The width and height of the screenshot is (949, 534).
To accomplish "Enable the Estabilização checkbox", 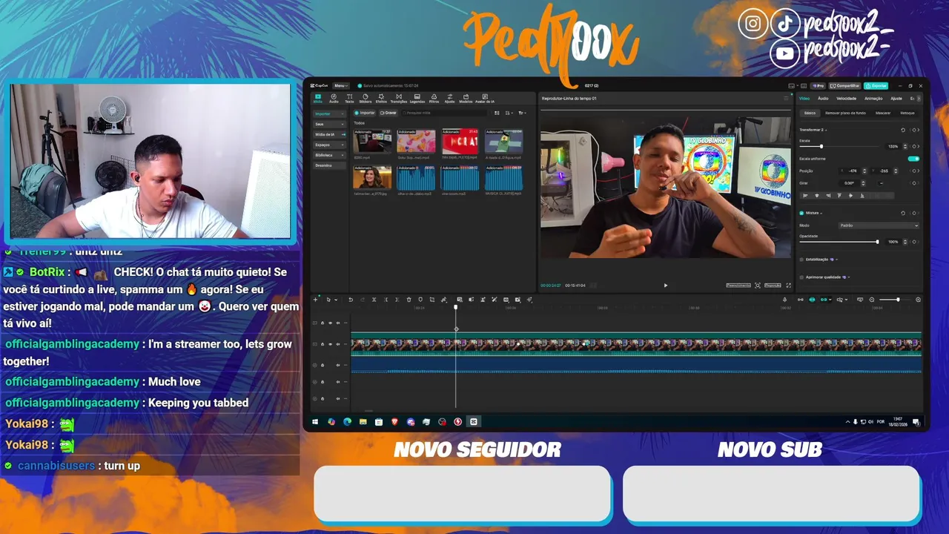I will point(801,260).
